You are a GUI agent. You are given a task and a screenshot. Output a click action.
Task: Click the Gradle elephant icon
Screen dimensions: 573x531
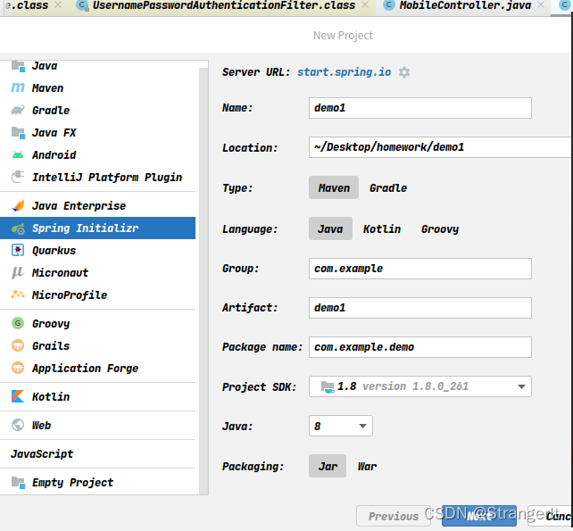18,110
